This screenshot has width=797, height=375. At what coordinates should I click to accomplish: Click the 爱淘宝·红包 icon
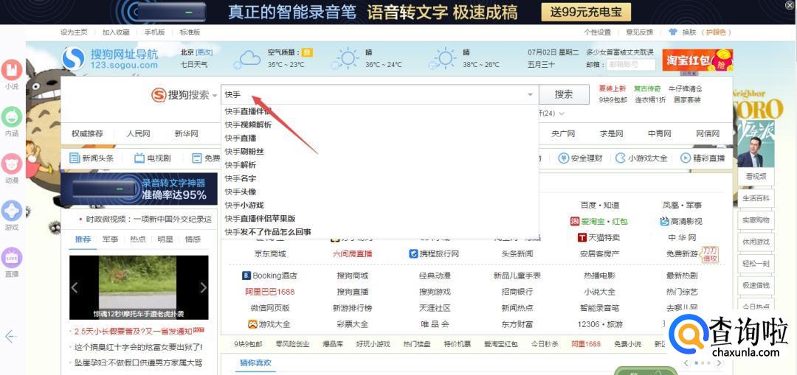(x=574, y=221)
